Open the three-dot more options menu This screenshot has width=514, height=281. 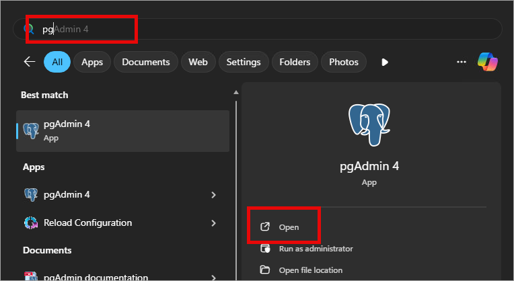(462, 62)
